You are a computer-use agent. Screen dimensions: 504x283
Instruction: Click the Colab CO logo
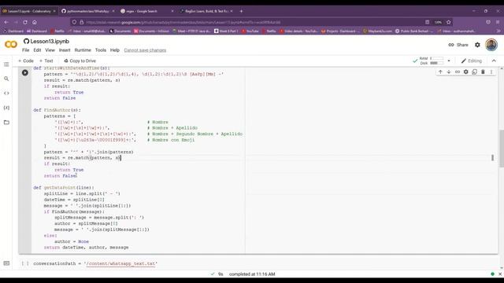click(11, 45)
